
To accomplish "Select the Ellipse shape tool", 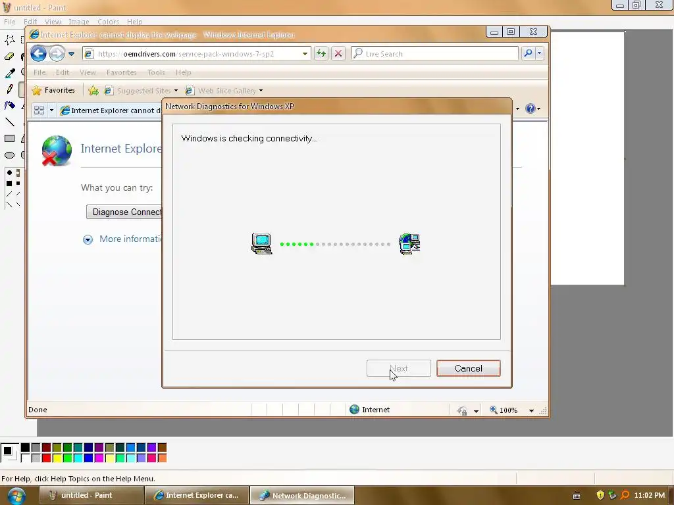I will pyautogui.click(x=9, y=155).
